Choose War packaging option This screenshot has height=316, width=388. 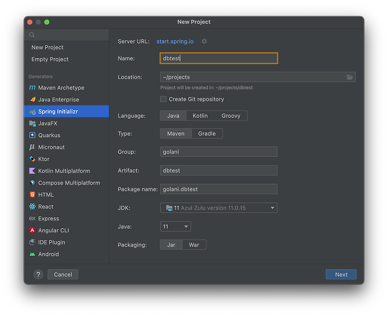(x=194, y=245)
